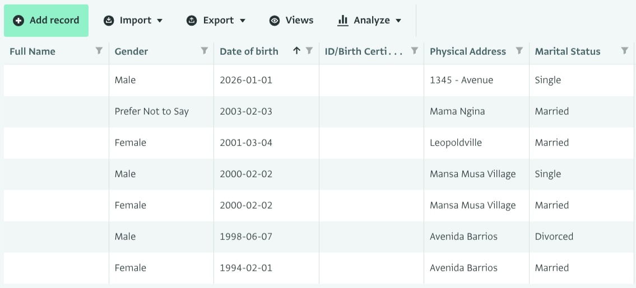This screenshot has height=288, width=636.
Task: Sort by the Full Name column header
Action: pyautogui.click(x=33, y=51)
